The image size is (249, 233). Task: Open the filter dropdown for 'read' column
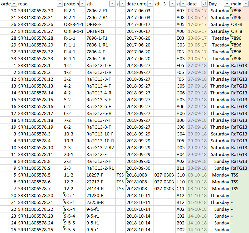(x=60, y=4)
